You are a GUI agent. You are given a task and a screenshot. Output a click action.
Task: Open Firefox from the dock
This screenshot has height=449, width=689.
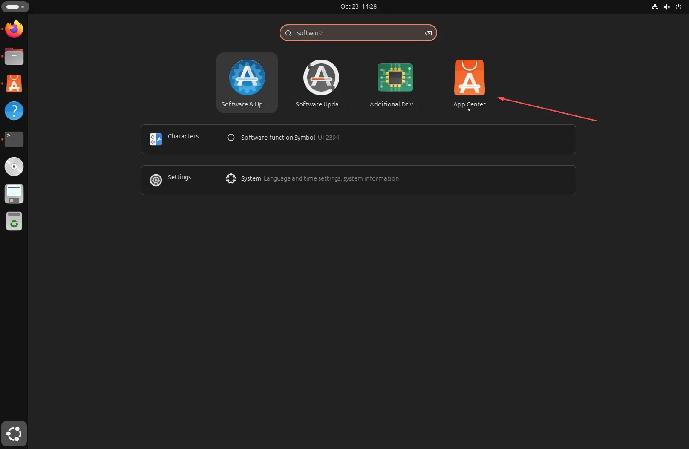coord(14,29)
